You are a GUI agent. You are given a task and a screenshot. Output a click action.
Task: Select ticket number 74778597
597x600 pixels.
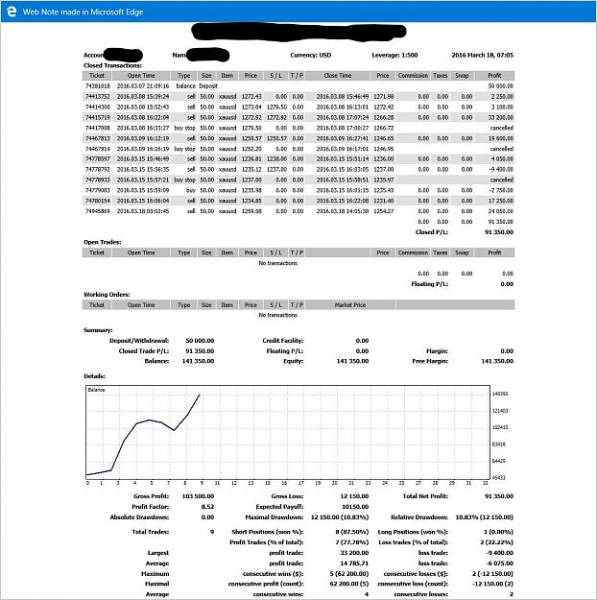click(x=98, y=158)
